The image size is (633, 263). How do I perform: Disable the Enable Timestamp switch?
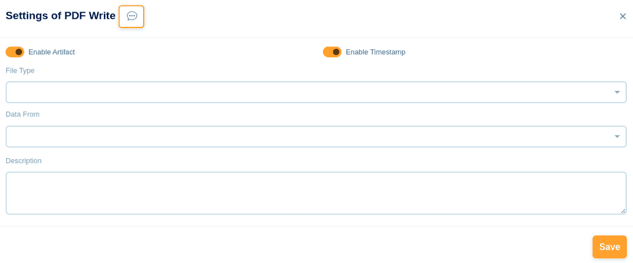coord(332,52)
